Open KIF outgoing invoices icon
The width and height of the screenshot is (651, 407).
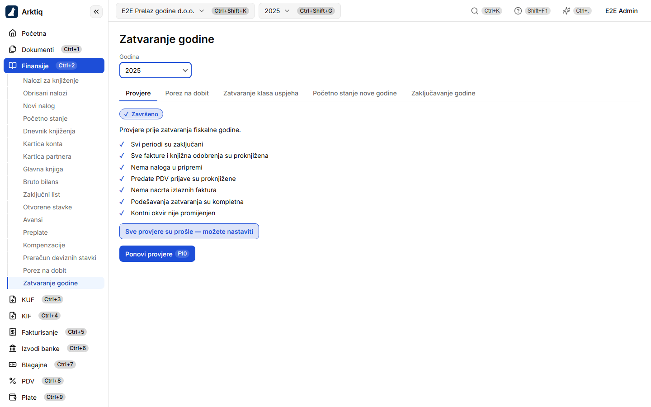click(13, 316)
